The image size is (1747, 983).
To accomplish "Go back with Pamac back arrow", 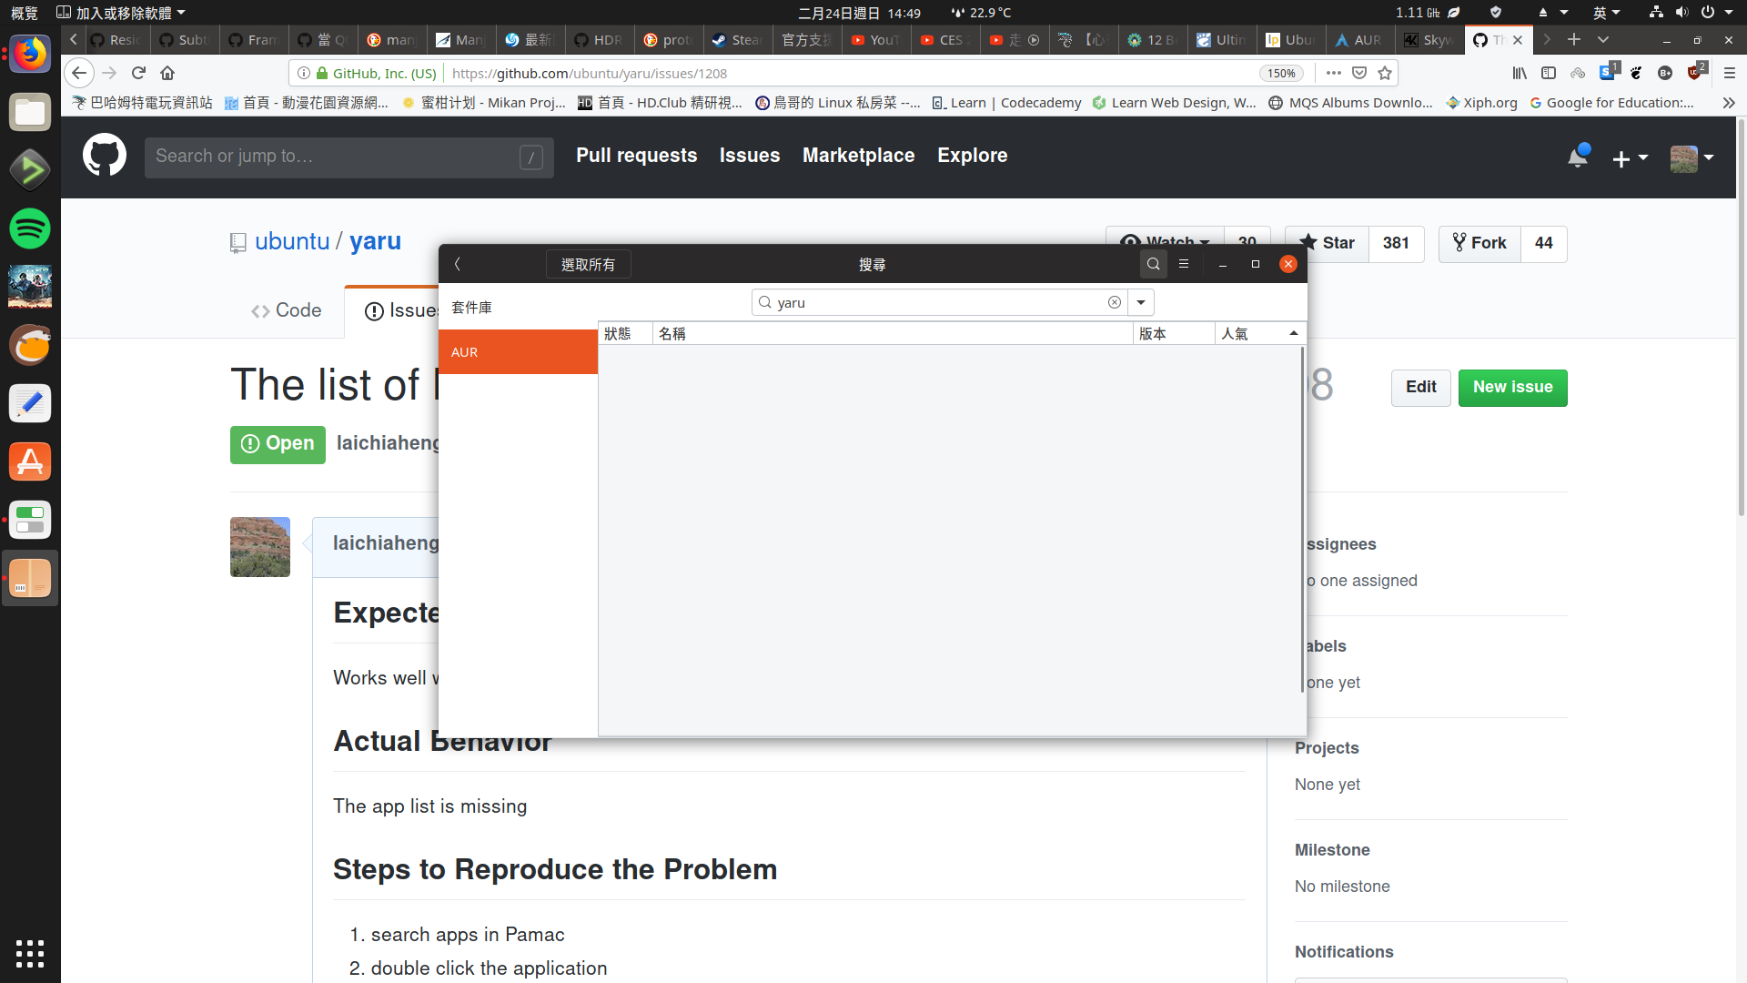I will click(x=458, y=264).
